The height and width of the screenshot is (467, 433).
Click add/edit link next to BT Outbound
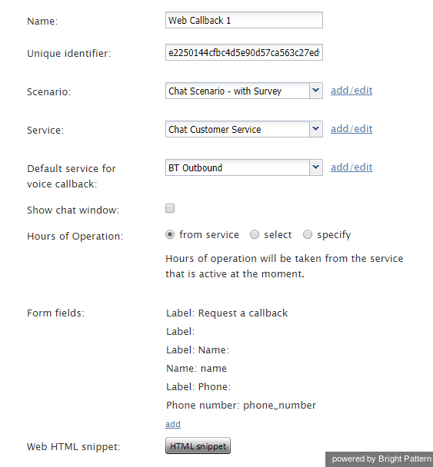coord(351,167)
